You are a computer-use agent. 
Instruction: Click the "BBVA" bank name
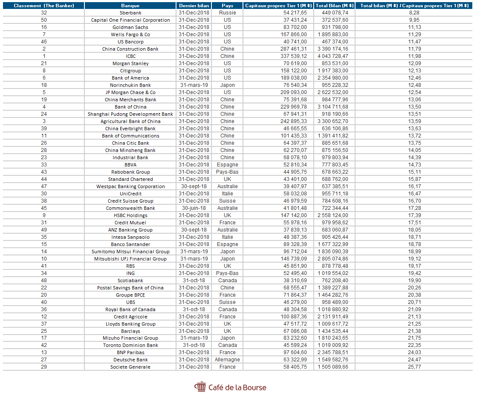point(130,165)
